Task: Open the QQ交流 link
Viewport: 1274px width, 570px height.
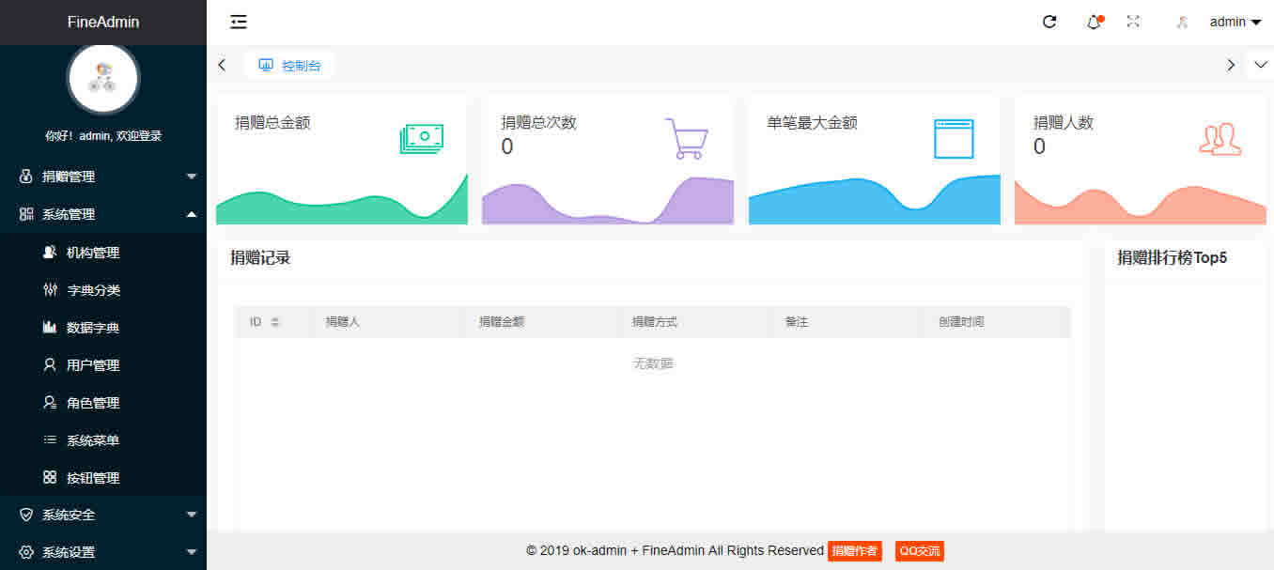Action: point(918,551)
